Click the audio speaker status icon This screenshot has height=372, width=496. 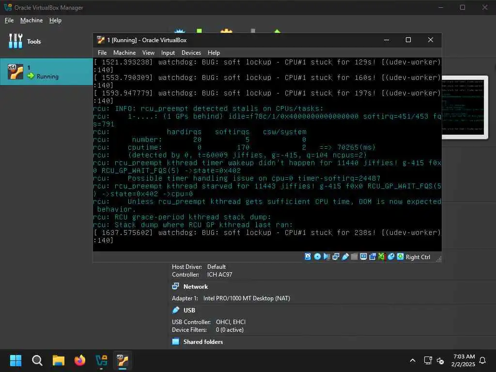(x=326, y=257)
